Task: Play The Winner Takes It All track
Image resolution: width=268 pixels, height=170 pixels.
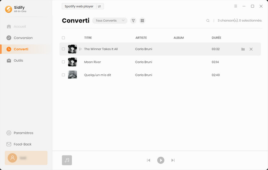Action: (80, 49)
